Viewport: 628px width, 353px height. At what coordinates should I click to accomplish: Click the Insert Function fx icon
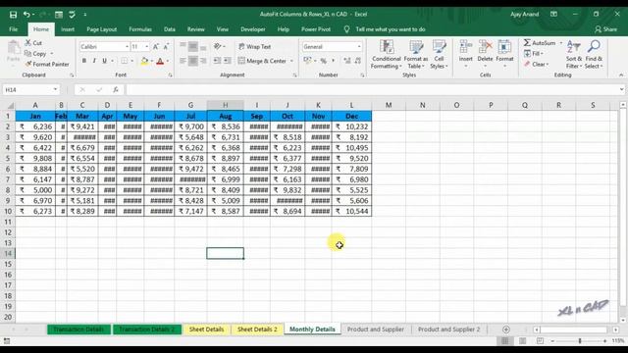coord(116,89)
